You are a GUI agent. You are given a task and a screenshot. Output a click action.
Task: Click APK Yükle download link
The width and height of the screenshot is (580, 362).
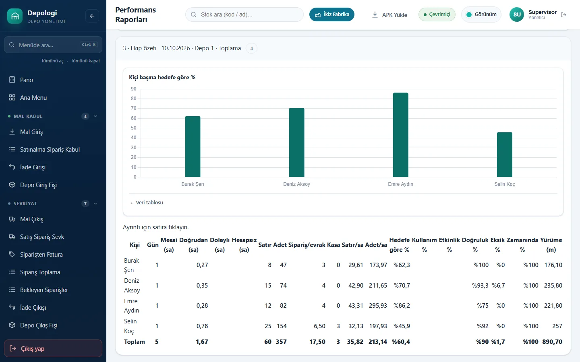point(389,14)
